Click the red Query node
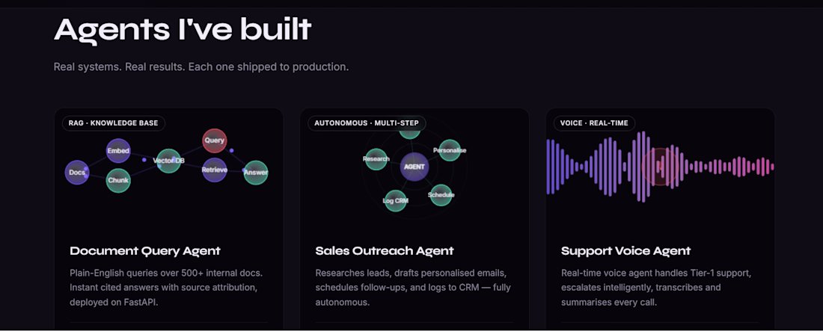Screen dimensions: 823x331 [214, 140]
